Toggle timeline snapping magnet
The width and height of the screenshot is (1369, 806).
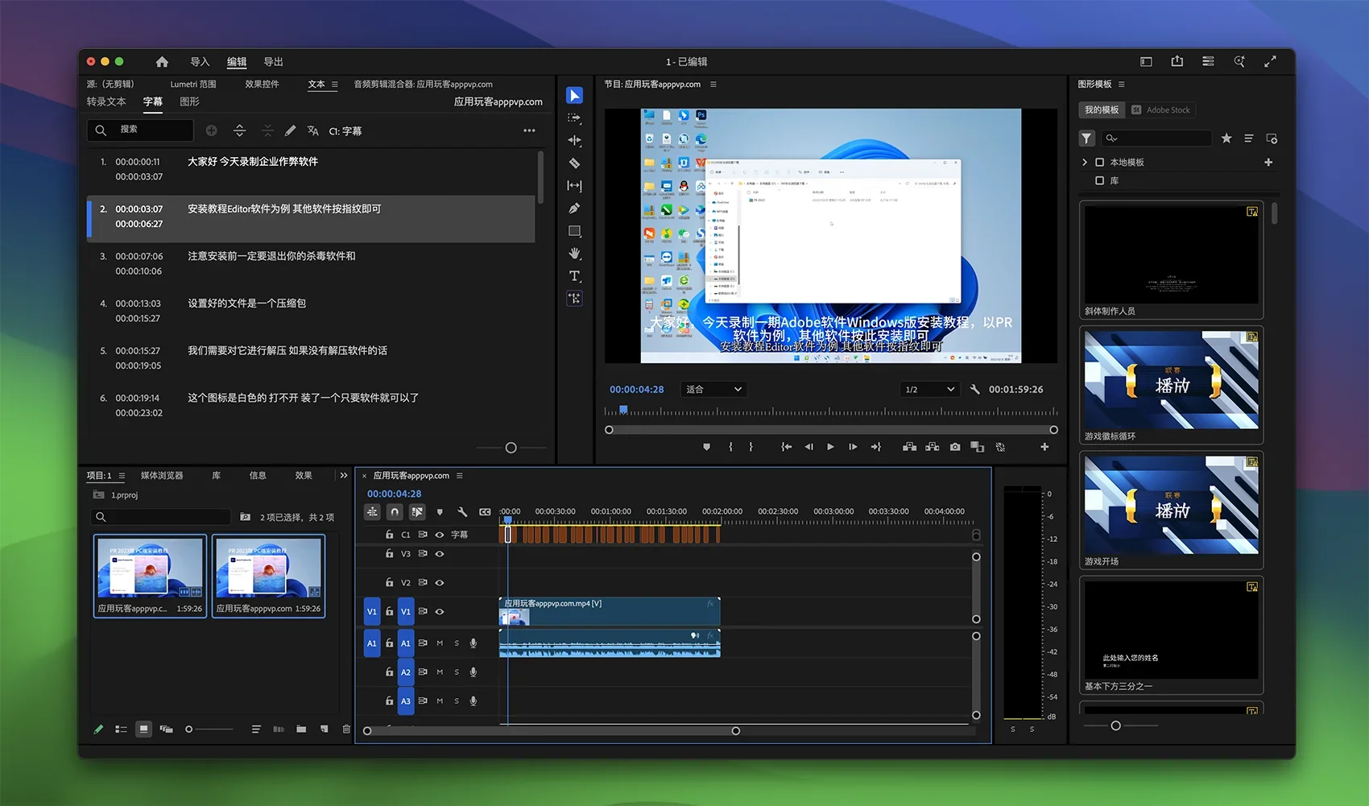395,512
